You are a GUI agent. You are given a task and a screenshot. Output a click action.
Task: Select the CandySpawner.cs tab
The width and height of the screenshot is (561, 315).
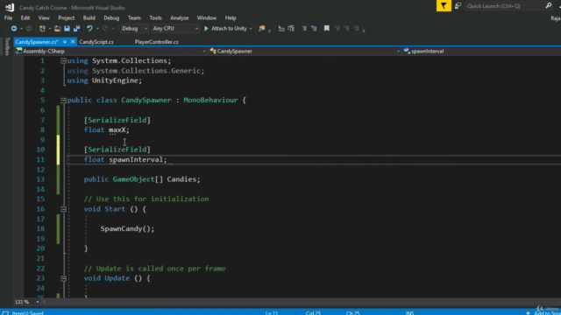(37, 42)
